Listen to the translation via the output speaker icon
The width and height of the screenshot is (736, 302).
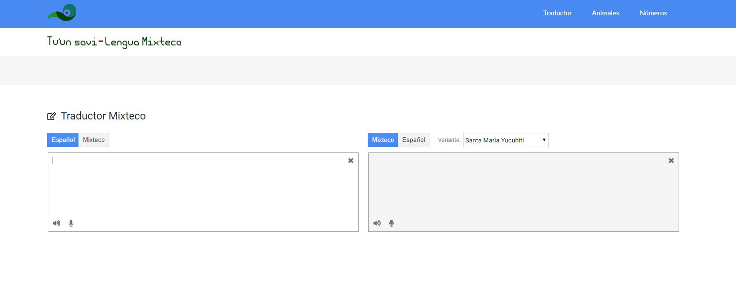click(377, 223)
